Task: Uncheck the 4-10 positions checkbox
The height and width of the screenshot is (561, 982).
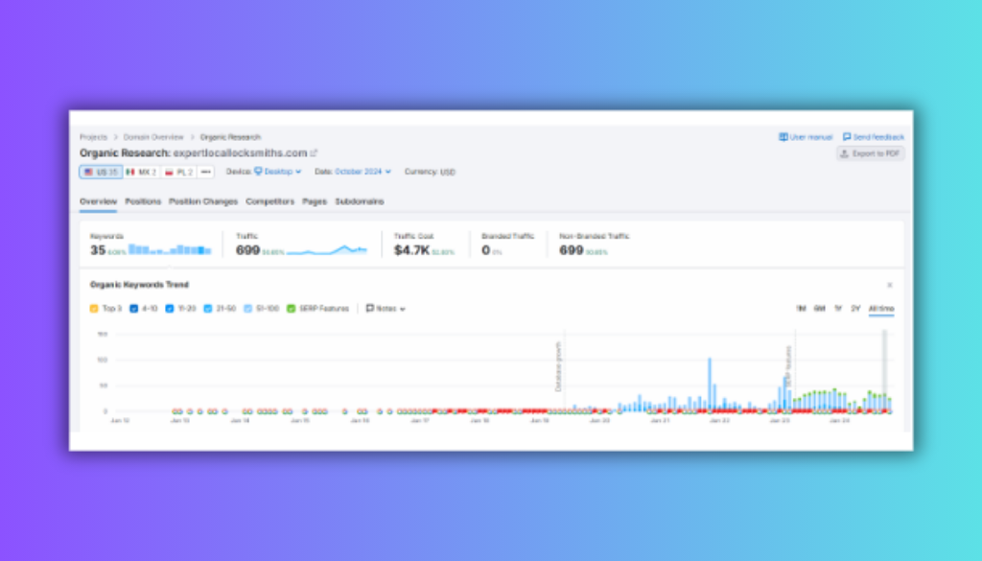Action: click(132, 309)
